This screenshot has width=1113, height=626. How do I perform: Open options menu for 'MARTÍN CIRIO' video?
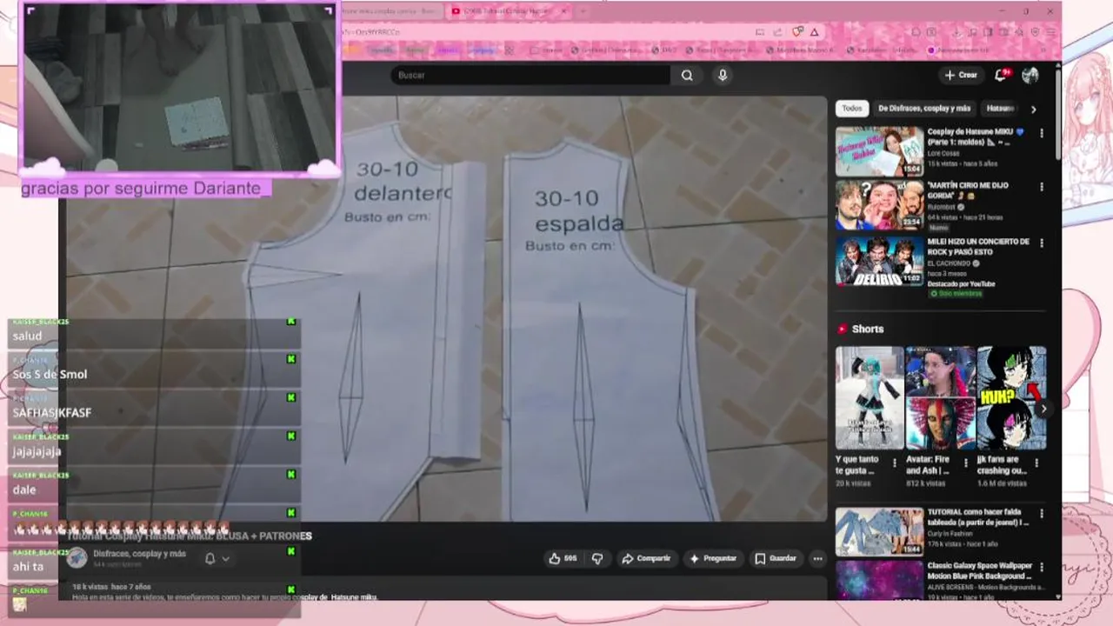(x=1042, y=187)
